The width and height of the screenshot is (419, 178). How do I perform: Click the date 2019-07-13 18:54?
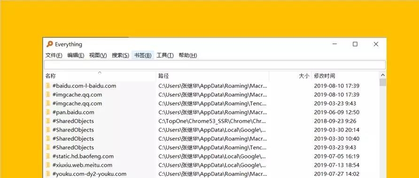(x=337, y=165)
